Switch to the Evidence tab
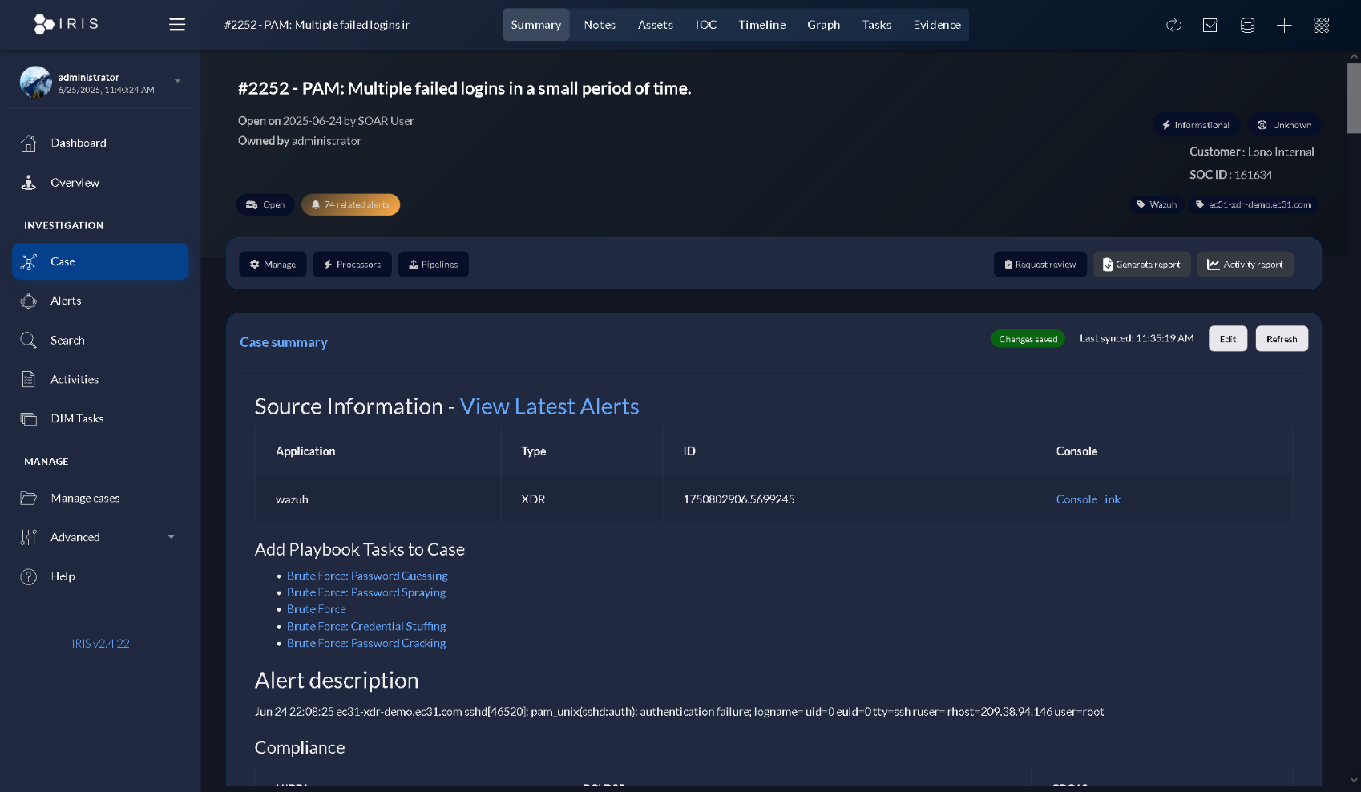This screenshot has height=792, width=1361. click(x=937, y=25)
